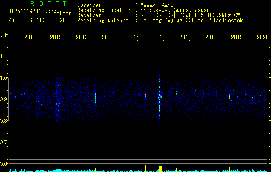Click the 2011 time axis marker
Viewport: 271px width, 172px height.
pos(29,37)
